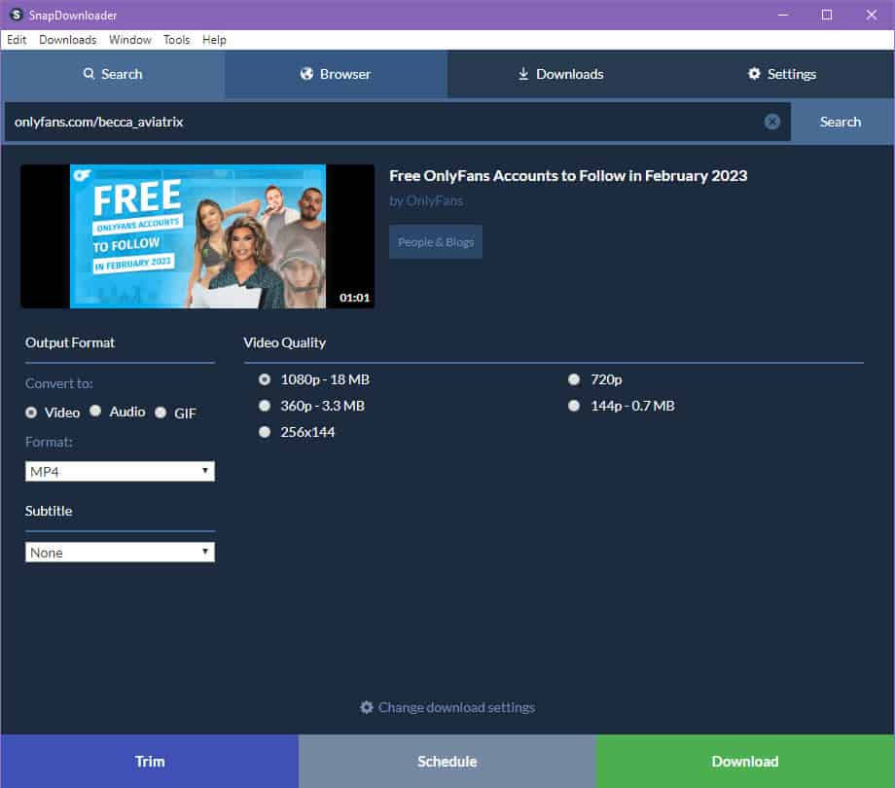Click the Schedule button
Screen dimensions: 895x788
[x=447, y=762]
